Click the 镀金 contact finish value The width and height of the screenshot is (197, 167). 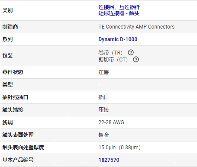point(103,135)
